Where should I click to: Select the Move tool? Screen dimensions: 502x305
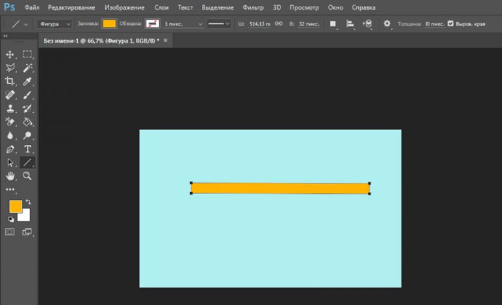[x=10, y=54]
